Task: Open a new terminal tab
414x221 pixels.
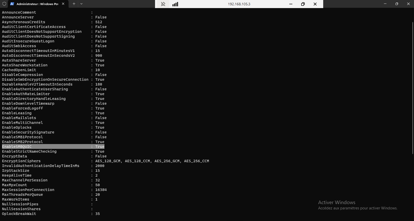Action: point(74,4)
